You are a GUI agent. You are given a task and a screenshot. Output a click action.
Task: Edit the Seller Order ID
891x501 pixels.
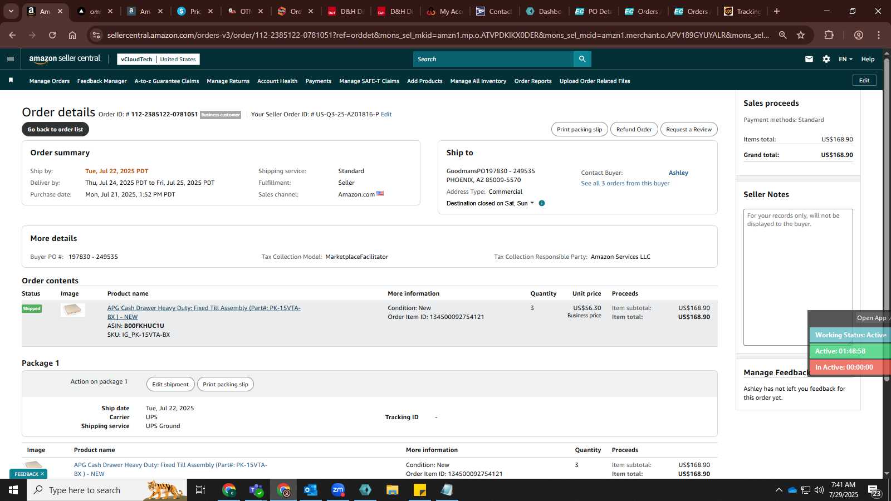click(x=386, y=114)
